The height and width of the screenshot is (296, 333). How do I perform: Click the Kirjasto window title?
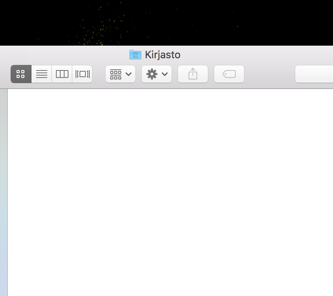point(163,55)
